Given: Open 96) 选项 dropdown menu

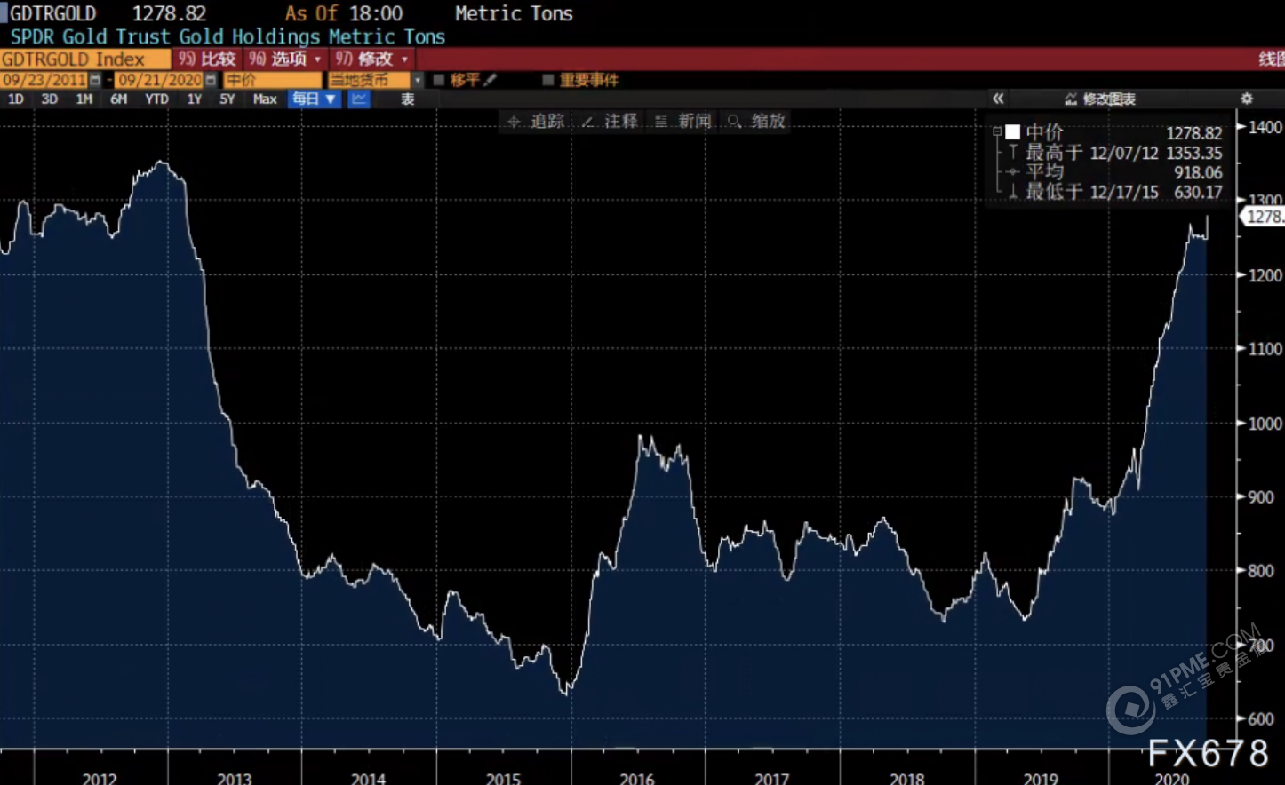Looking at the screenshot, I should [x=284, y=59].
